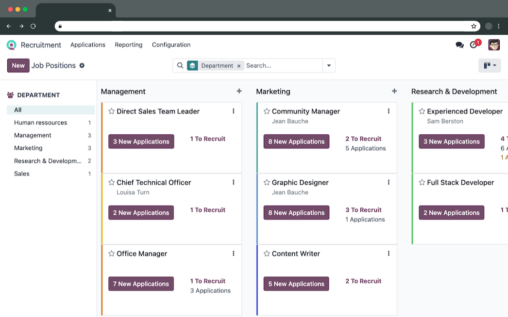Image resolution: width=508 pixels, height=317 pixels.
Task: Open the chat conversations icon
Action: point(459,45)
